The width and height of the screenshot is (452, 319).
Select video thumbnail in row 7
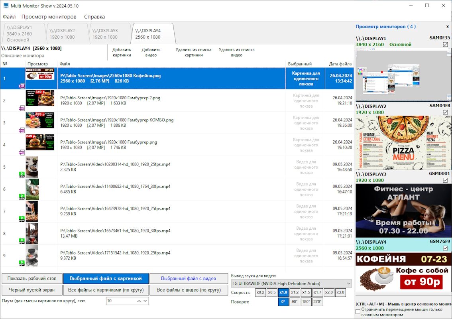32,211
